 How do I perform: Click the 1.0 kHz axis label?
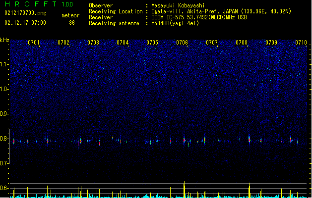4,89
